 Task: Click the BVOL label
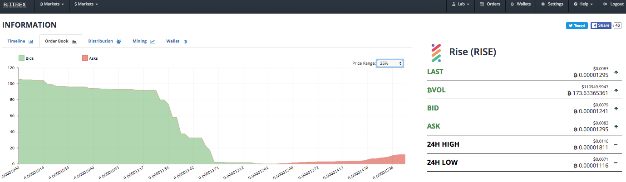[x=436, y=90]
